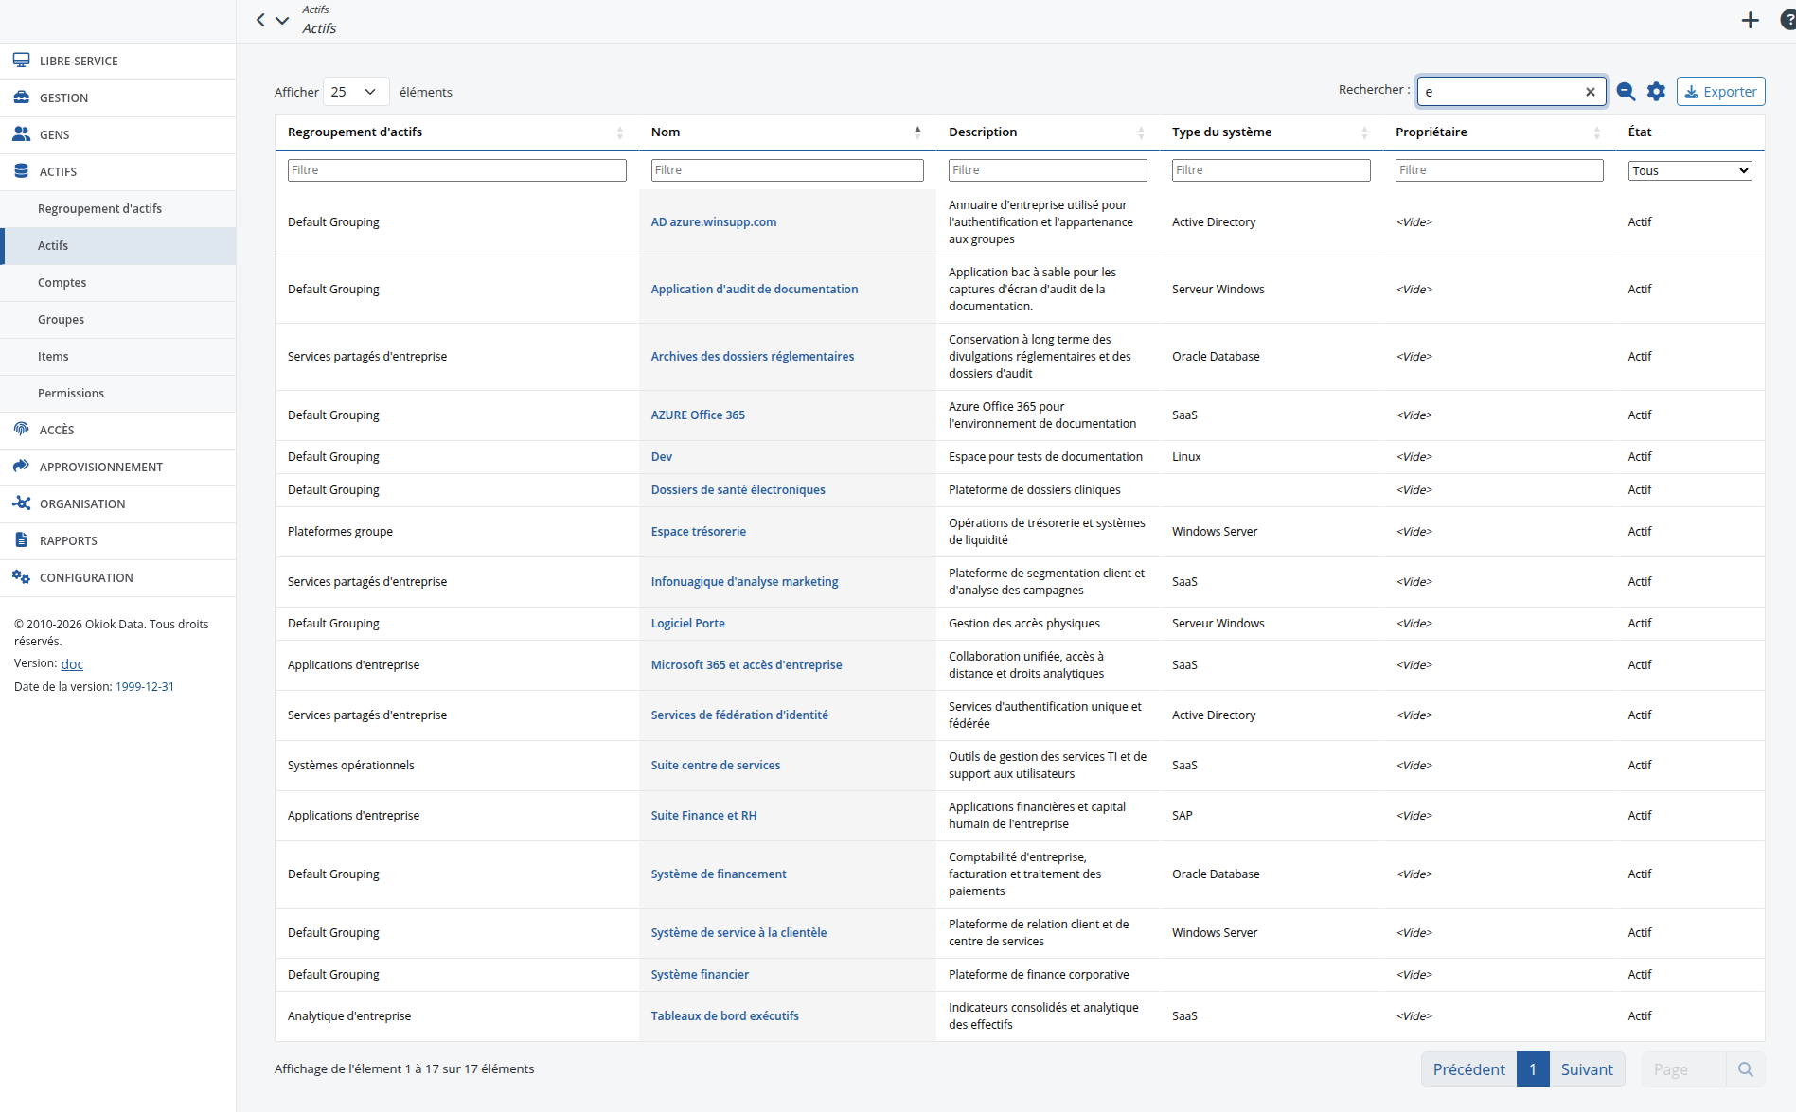Open Tableaux de bord exécutifs asset
The width and height of the screenshot is (1796, 1112).
tap(724, 1016)
